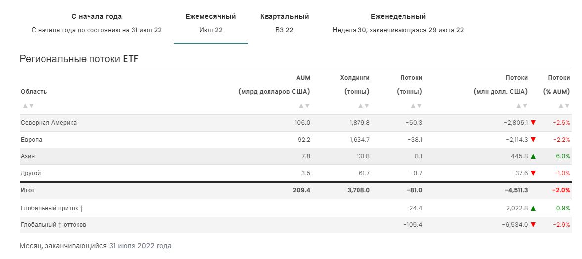
Task: Select the Северная Америка row label
Action: pos(48,123)
